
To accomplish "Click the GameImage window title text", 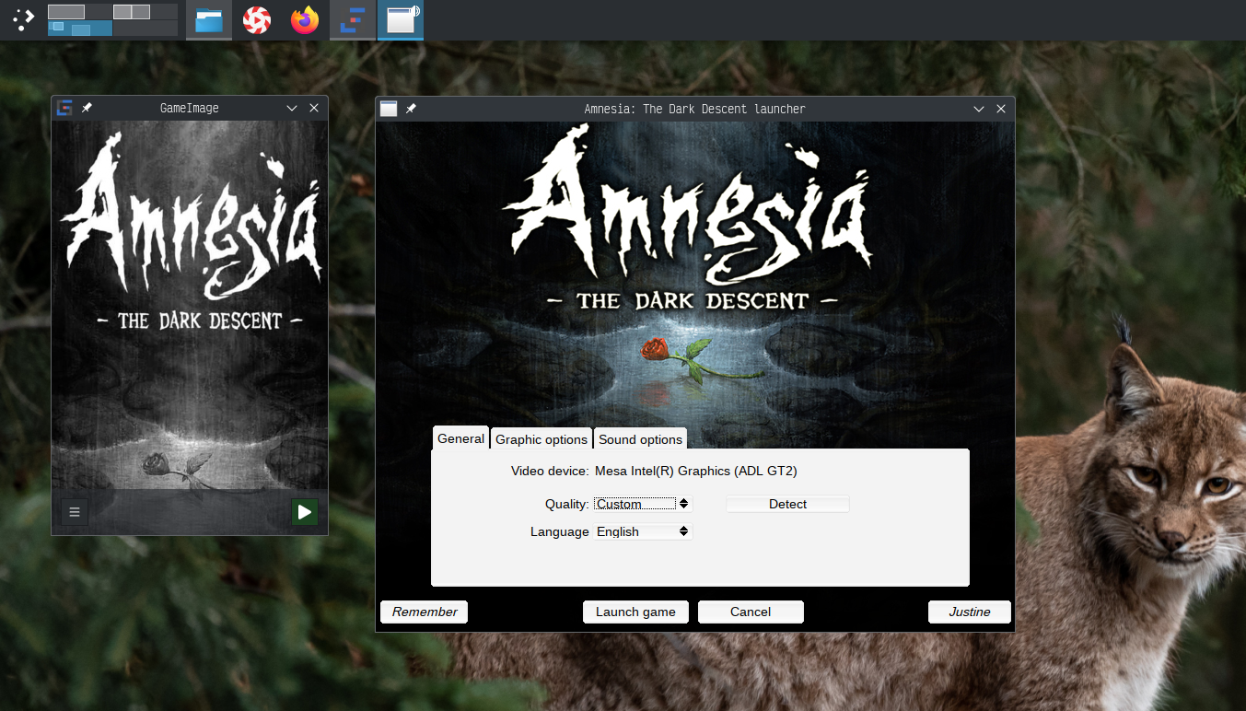I will (x=190, y=108).
